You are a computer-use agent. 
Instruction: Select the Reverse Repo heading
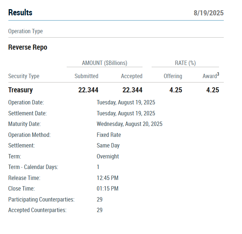(x=28, y=47)
